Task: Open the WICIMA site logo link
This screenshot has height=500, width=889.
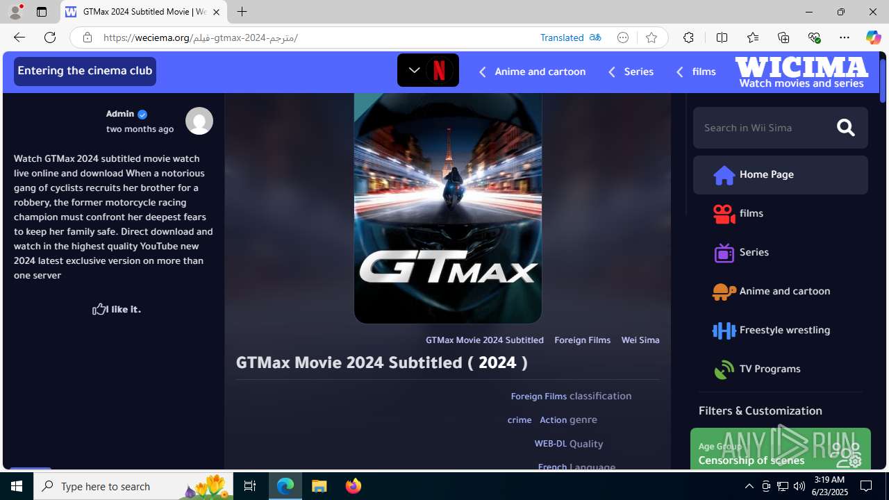Action: coord(801,72)
